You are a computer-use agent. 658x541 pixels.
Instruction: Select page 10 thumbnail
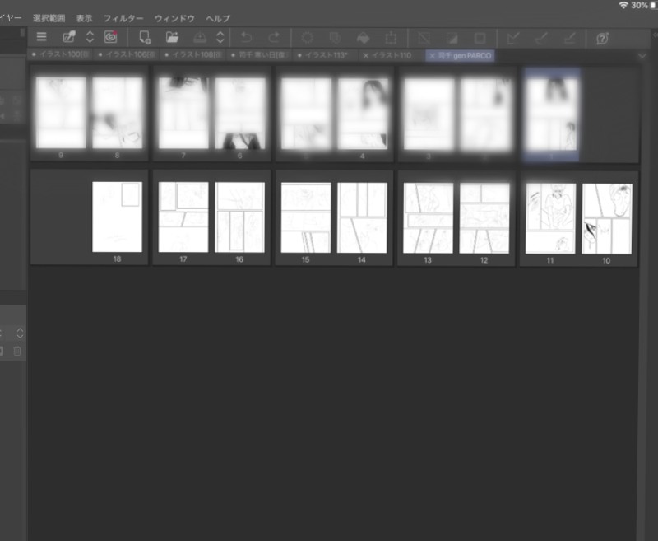coord(607,218)
